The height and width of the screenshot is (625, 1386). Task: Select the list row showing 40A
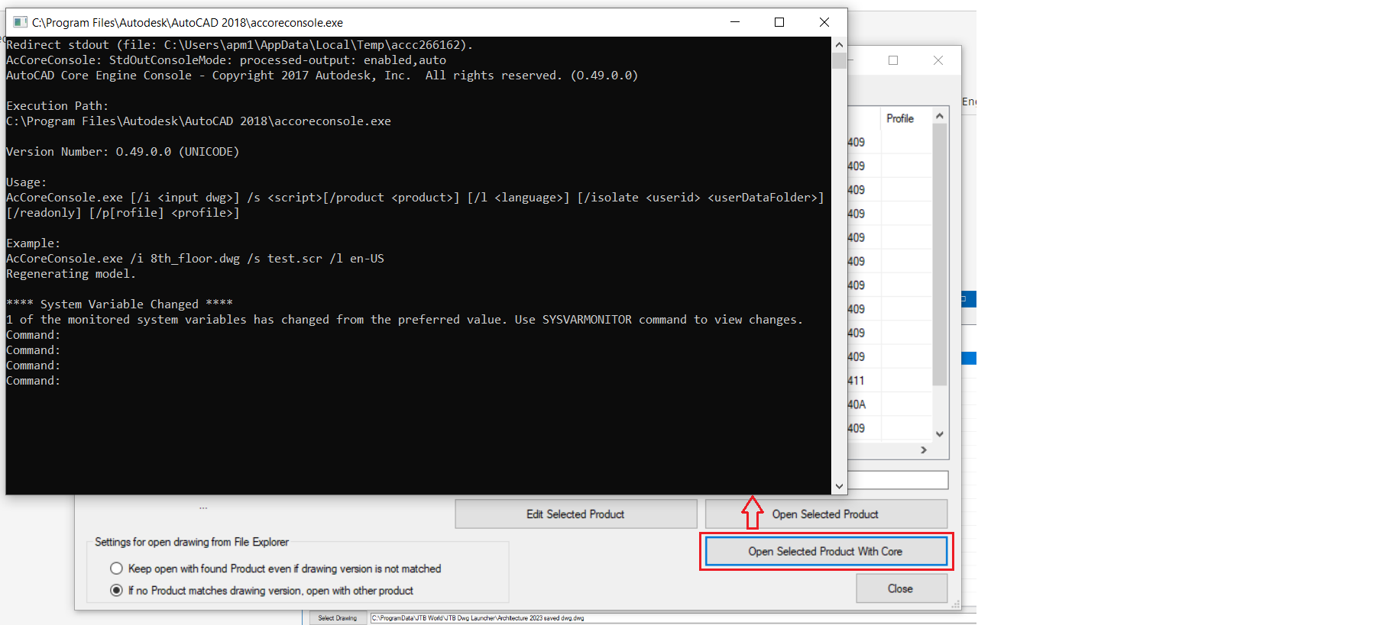(x=890, y=404)
